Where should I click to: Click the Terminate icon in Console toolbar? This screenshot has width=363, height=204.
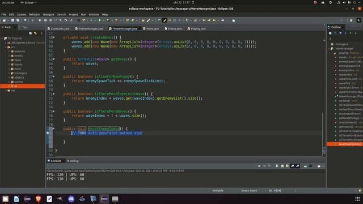[x=259, y=166]
